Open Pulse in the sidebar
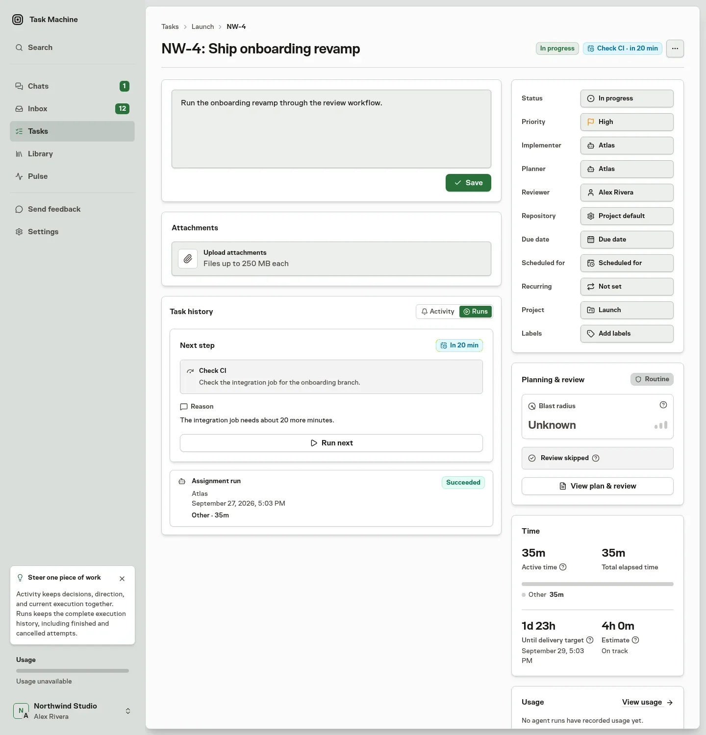The width and height of the screenshot is (706, 735). (x=72, y=176)
